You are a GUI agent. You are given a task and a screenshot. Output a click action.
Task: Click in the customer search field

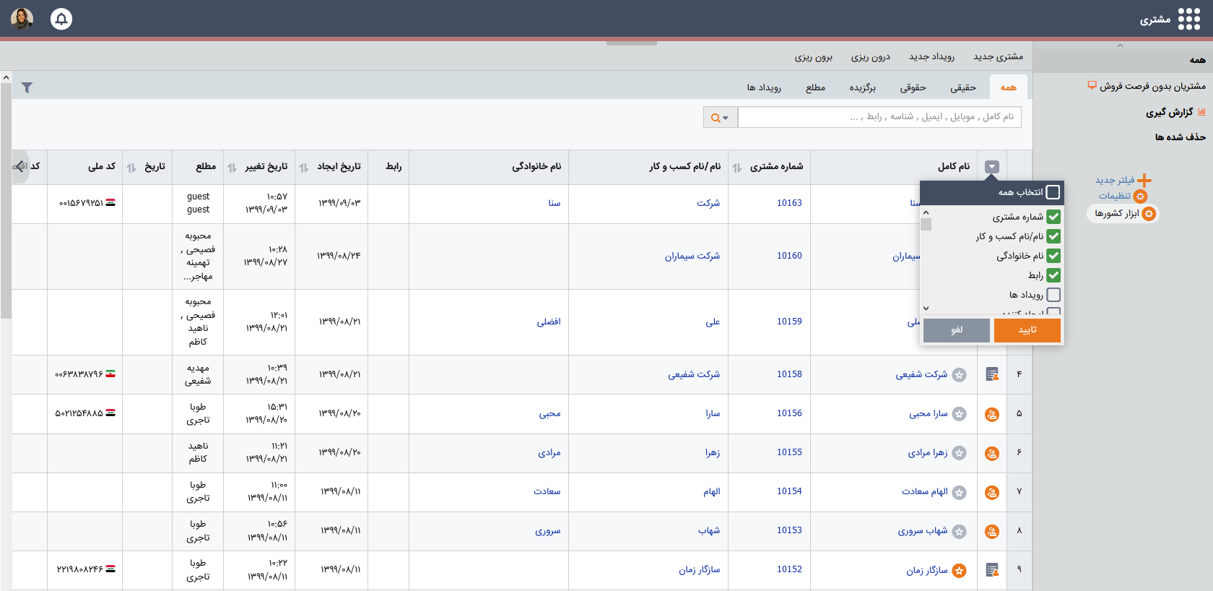point(879,117)
